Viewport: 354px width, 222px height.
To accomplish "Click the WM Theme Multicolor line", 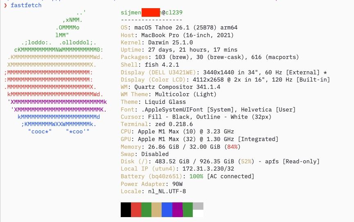I will [x=169, y=94].
